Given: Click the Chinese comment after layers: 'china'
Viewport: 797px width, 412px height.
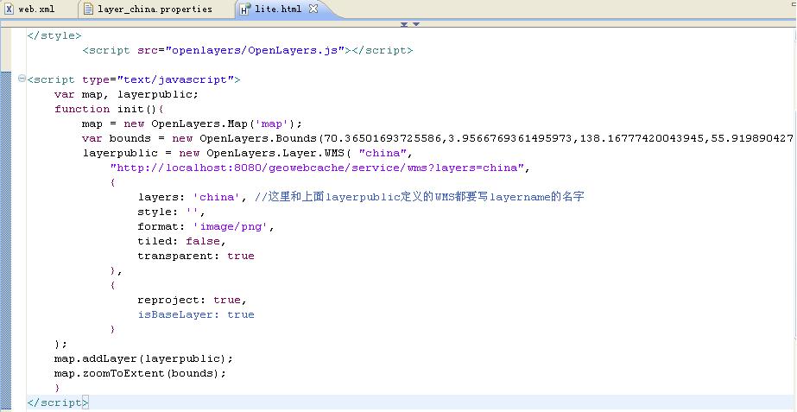Looking at the screenshot, I should pyautogui.click(x=420, y=197).
